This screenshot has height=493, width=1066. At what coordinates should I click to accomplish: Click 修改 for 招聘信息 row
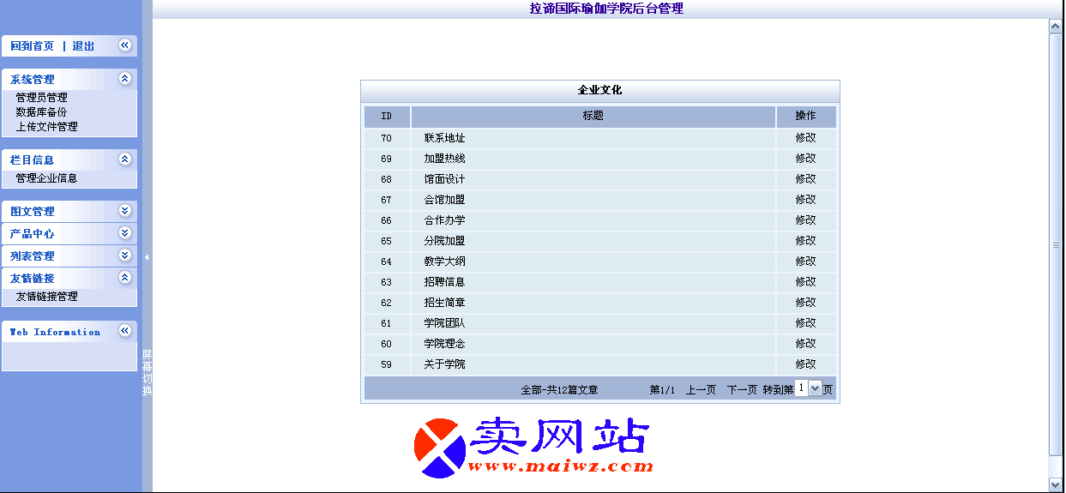tap(805, 282)
